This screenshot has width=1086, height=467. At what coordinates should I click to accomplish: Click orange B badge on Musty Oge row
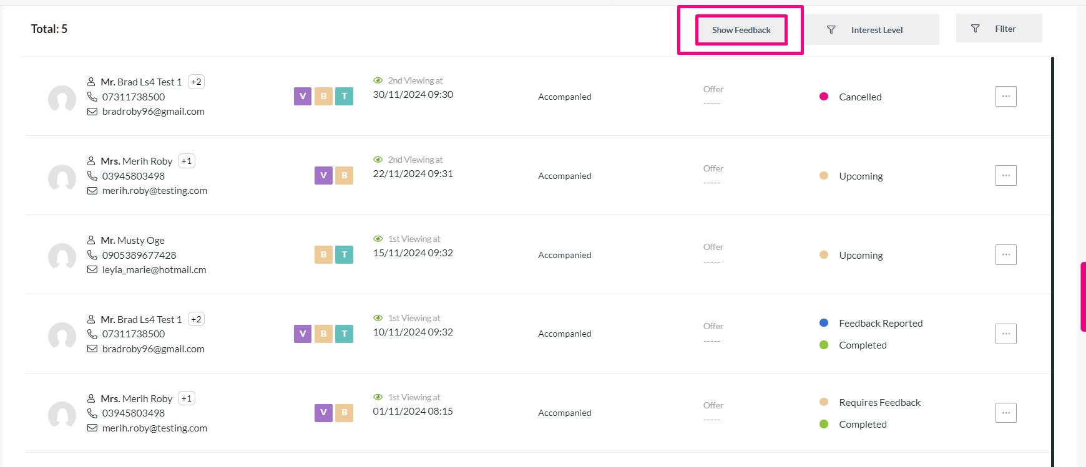pyautogui.click(x=323, y=254)
